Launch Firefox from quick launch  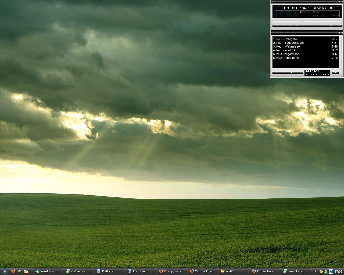click(x=13, y=271)
